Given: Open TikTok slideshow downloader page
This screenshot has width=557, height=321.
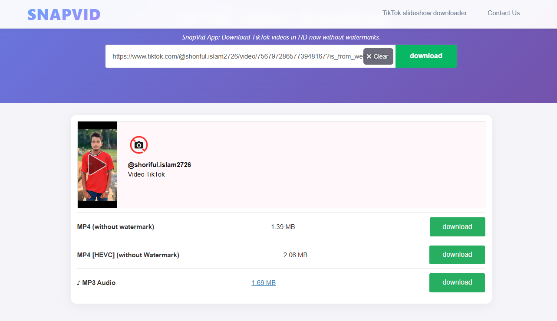Looking at the screenshot, I should tap(424, 13).
